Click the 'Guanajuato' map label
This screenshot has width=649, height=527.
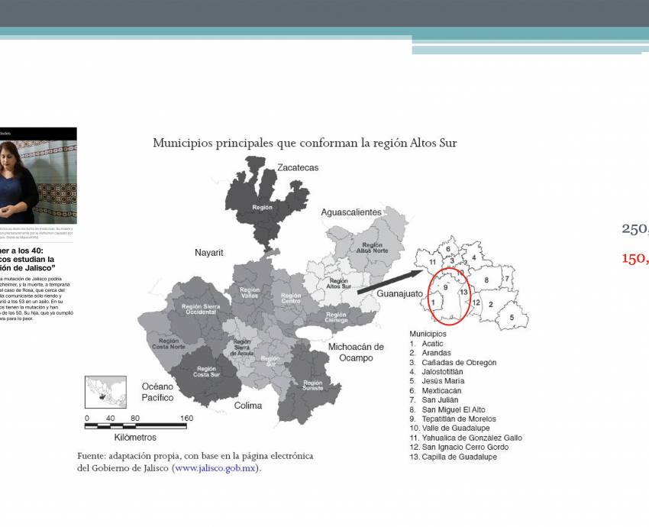[399, 293]
